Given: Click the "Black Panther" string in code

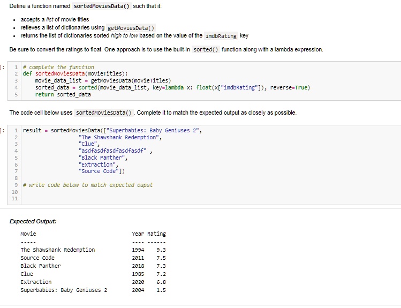Looking at the screenshot, I should (x=103, y=158).
